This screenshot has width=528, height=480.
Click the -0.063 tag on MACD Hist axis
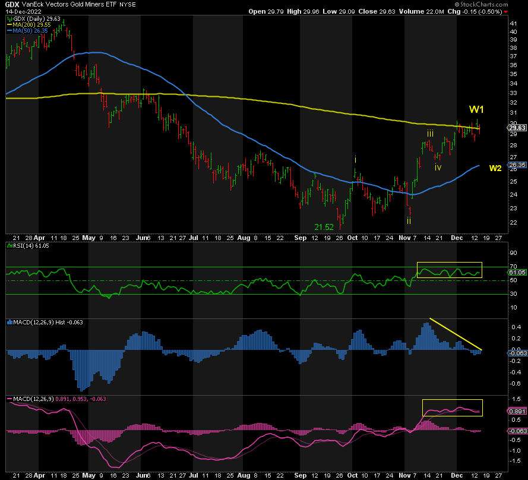pyautogui.click(x=517, y=353)
